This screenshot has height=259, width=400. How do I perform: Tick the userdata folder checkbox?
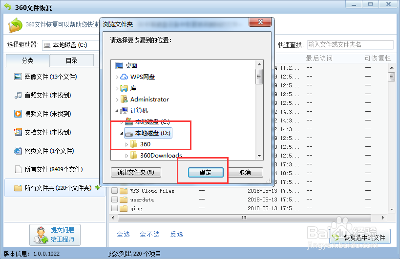[115, 199]
